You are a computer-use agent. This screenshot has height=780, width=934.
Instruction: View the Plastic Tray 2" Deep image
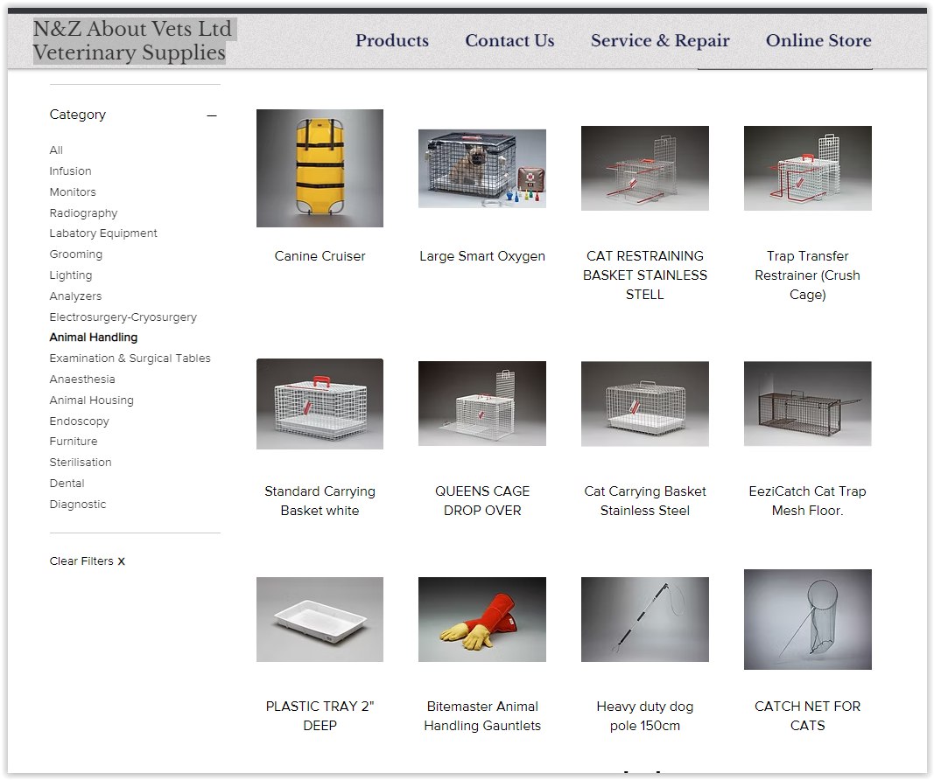(320, 619)
